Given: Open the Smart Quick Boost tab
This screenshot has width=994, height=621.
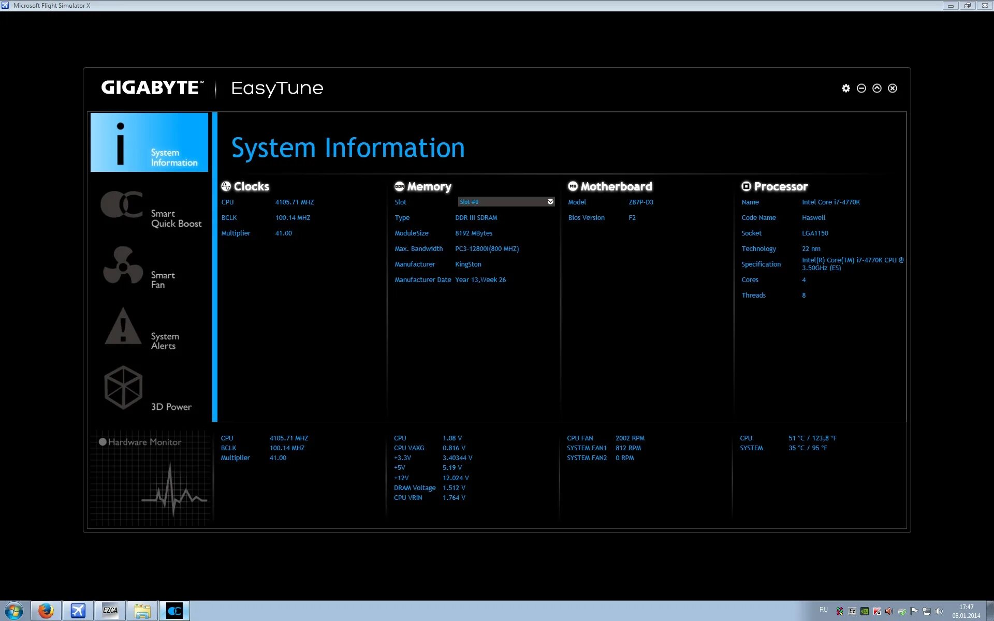Looking at the screenshot, I should pos(150,209).
